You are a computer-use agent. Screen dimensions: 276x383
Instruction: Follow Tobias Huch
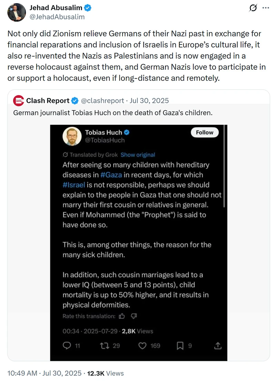[x=205, y=132]
